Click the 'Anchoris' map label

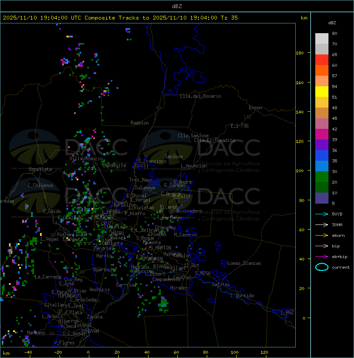(100, 290)
